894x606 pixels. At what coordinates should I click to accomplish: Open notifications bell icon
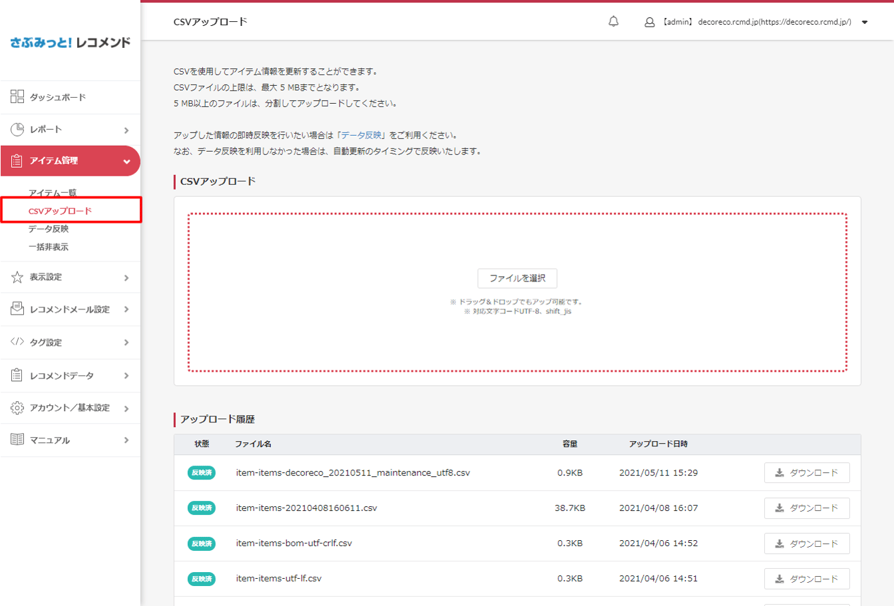614,22
